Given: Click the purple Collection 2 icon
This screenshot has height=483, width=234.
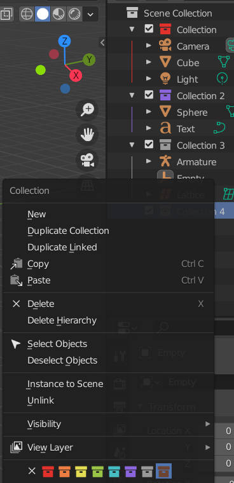Looking at the screenshot, I should click(x=165, y=95).
